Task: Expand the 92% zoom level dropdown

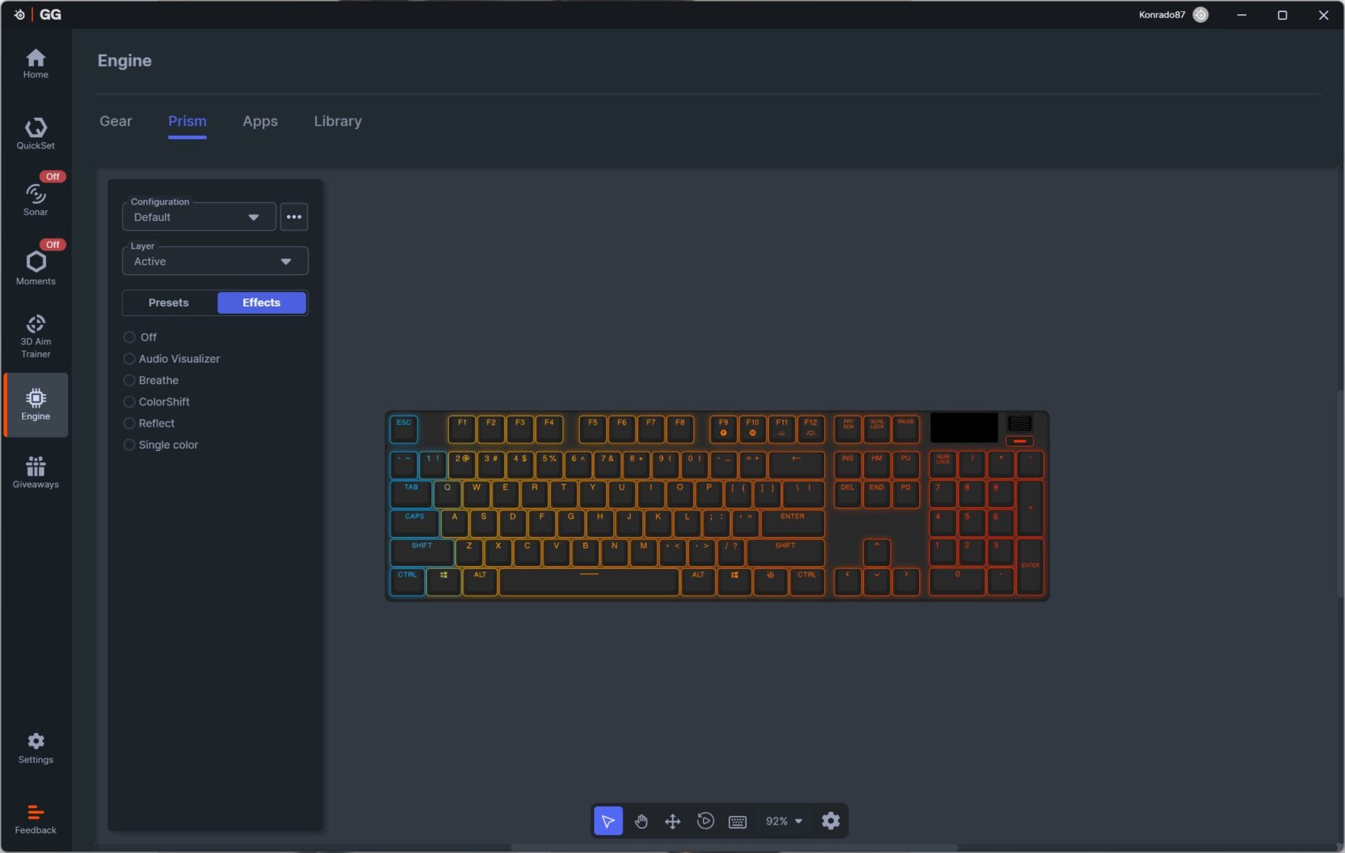Action: (x=784, y=821)
